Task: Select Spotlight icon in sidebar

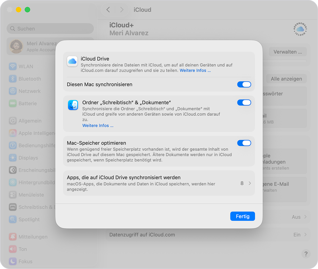Action: [x=13, y=219]
